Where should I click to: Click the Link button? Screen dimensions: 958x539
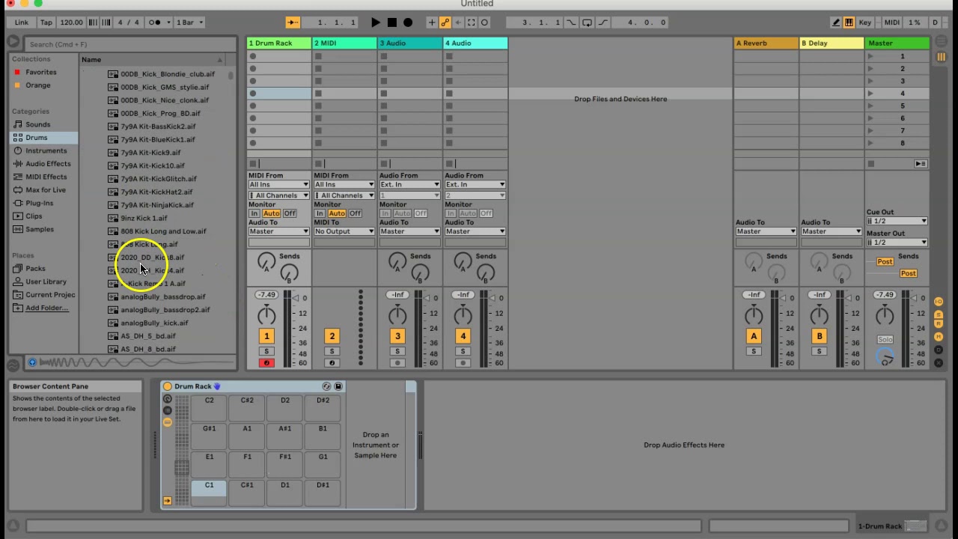pyautogui.click(x=22, y=22)
